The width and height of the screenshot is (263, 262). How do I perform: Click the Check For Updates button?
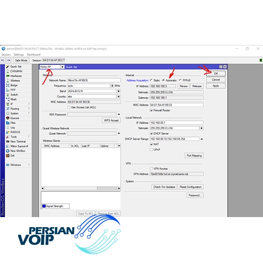point(164,187)
